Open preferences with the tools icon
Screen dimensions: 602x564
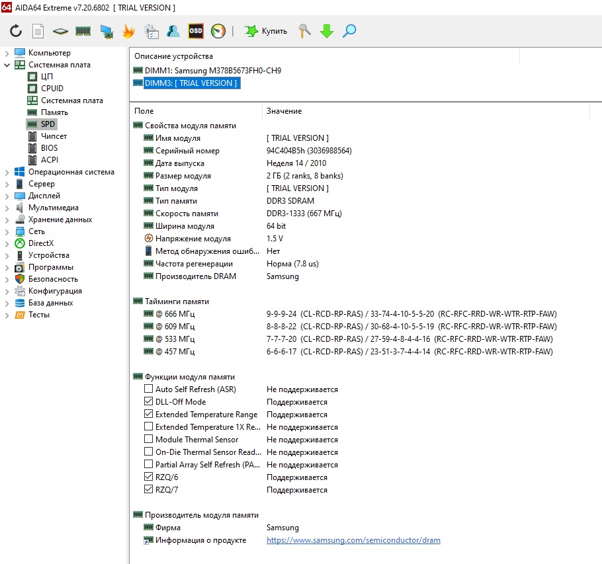(304, 31)
